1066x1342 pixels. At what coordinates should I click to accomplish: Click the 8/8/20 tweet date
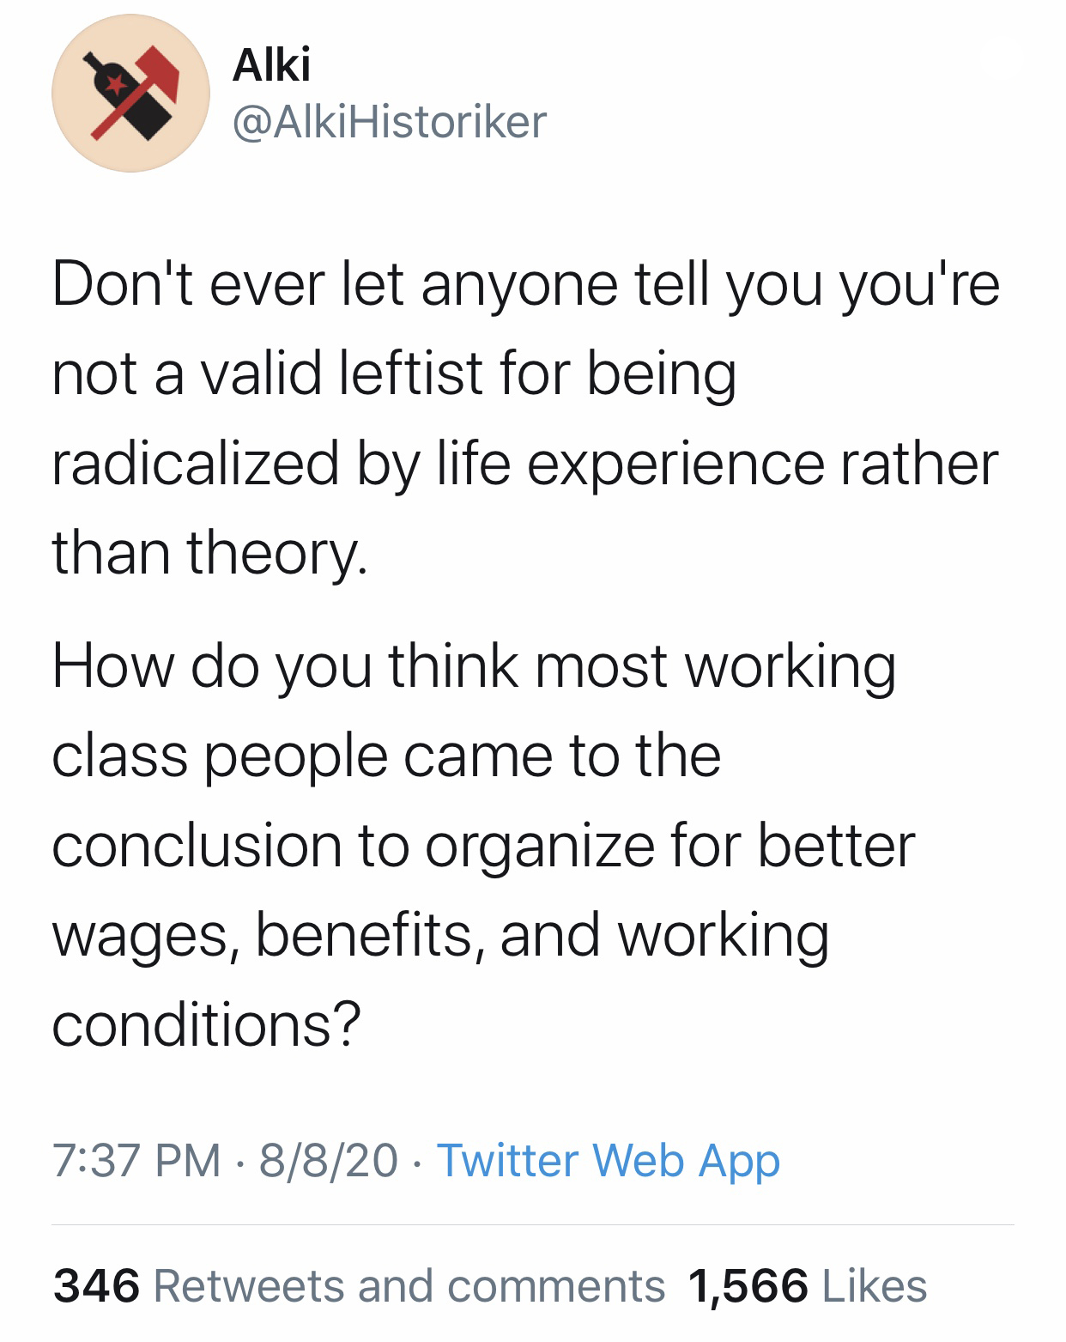pyautogui.click(x=329, y=1160)
